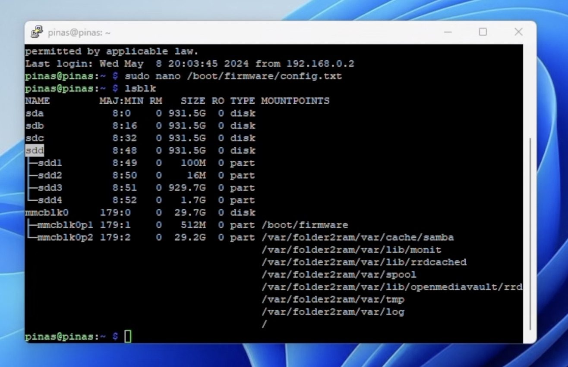Click the lsblk command text

pos(140,89)
